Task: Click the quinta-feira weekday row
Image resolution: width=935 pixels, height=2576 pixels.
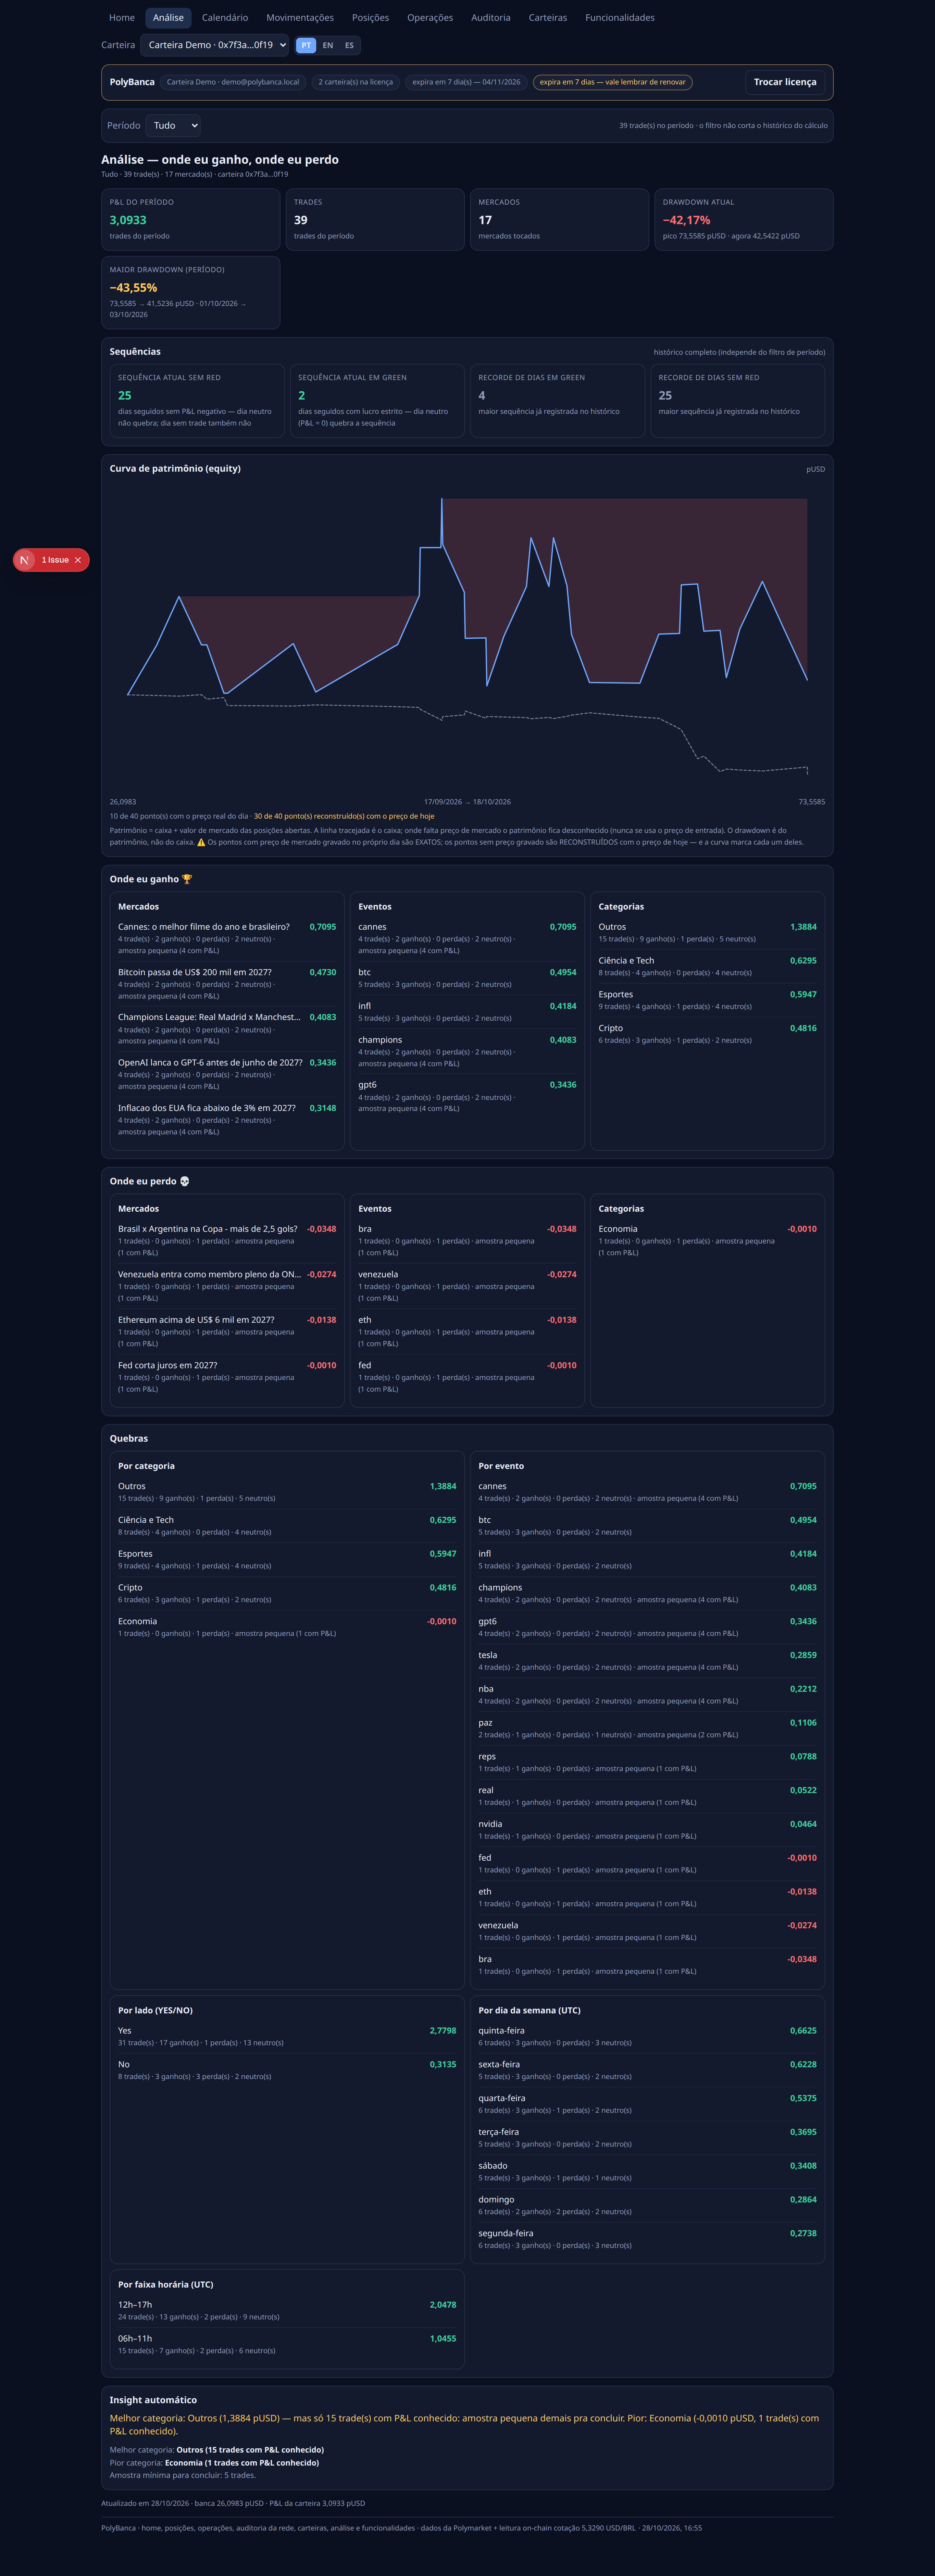Action: [x=647, y=2036]
